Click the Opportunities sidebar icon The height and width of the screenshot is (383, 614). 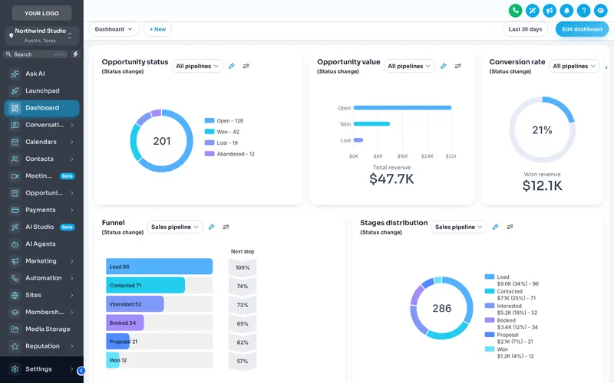point(15,193)
